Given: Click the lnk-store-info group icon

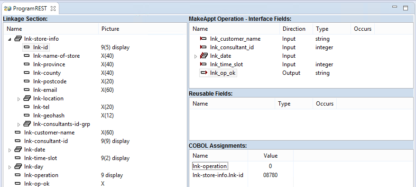Looking at the screenshot, I should 18,39.
